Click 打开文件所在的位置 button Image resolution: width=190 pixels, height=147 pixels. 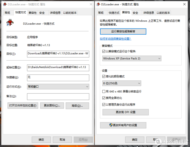tap(23, 105)
